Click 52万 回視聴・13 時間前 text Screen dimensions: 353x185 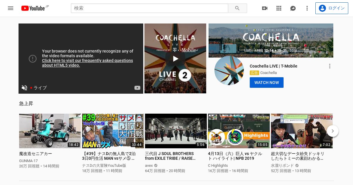[291, 171]
